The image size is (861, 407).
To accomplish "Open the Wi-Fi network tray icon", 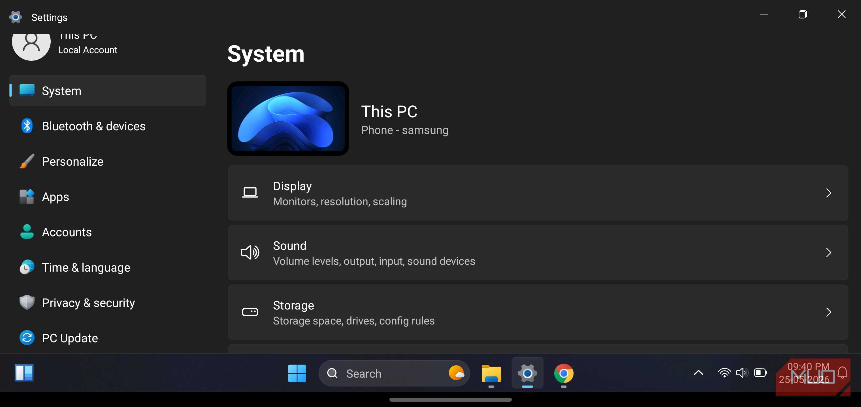I will [x=724, y=373].
